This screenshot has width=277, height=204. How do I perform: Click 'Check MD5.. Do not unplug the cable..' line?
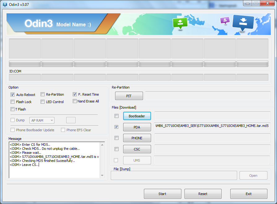pyautogui.click(x=45, y=149)
